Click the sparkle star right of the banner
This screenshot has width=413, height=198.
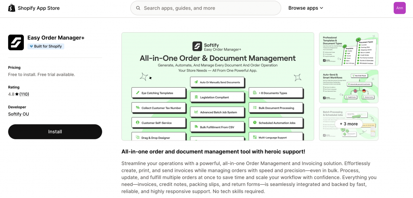pos(297,77)
